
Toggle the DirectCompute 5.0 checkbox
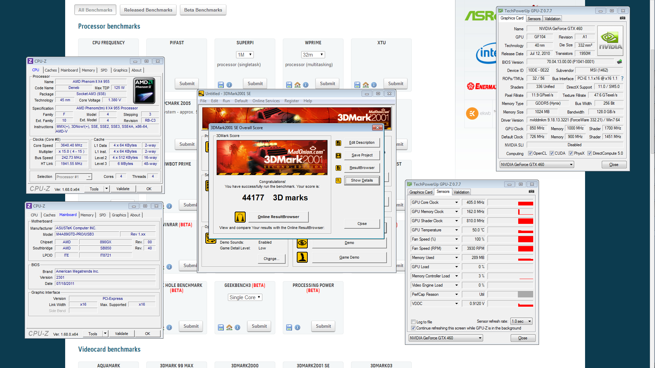pyautogui.click(x=589, y=153)
